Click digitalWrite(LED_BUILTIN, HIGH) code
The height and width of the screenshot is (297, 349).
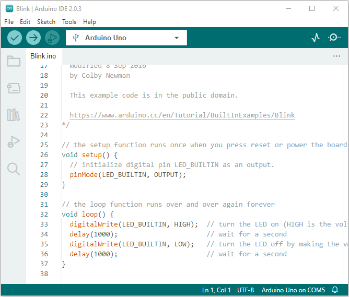point(134,224)
